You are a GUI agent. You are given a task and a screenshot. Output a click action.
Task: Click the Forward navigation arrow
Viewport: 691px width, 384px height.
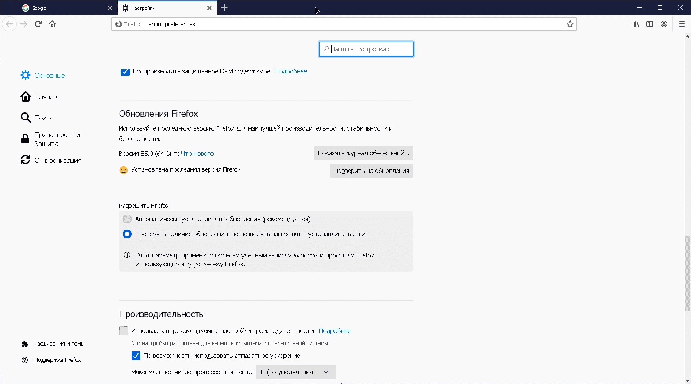(24, 24)
